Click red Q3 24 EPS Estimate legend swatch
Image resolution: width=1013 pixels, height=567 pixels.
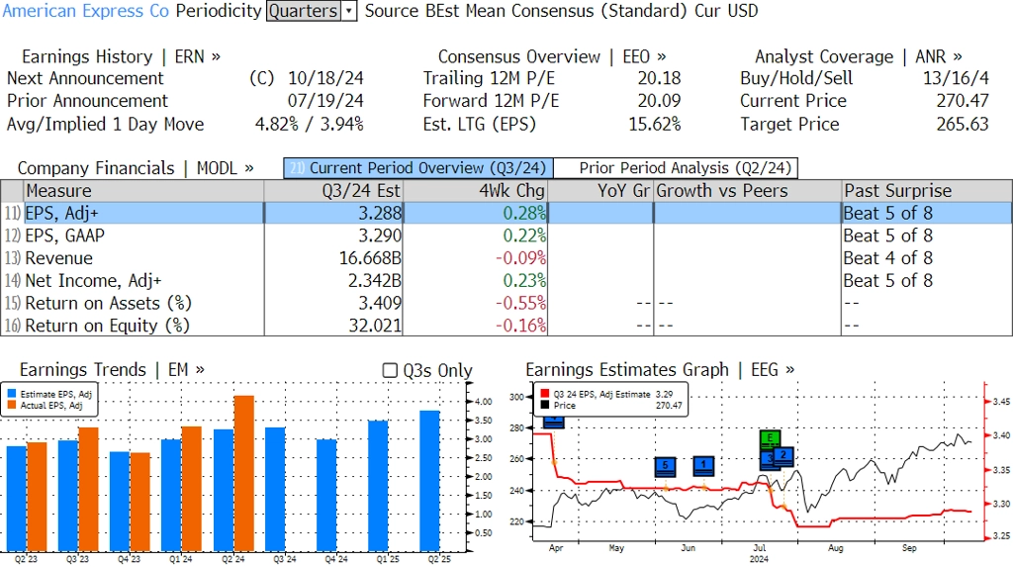pyautogui.click(x=545, y=394)
